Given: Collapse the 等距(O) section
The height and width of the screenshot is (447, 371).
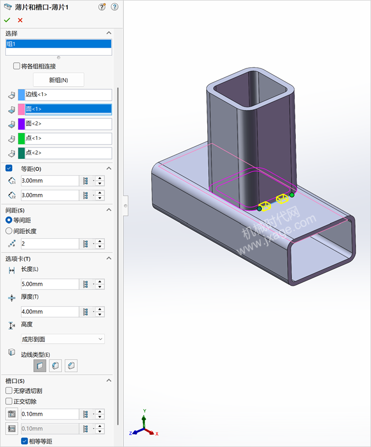Looking at the screenshot, I should [109, 169].
